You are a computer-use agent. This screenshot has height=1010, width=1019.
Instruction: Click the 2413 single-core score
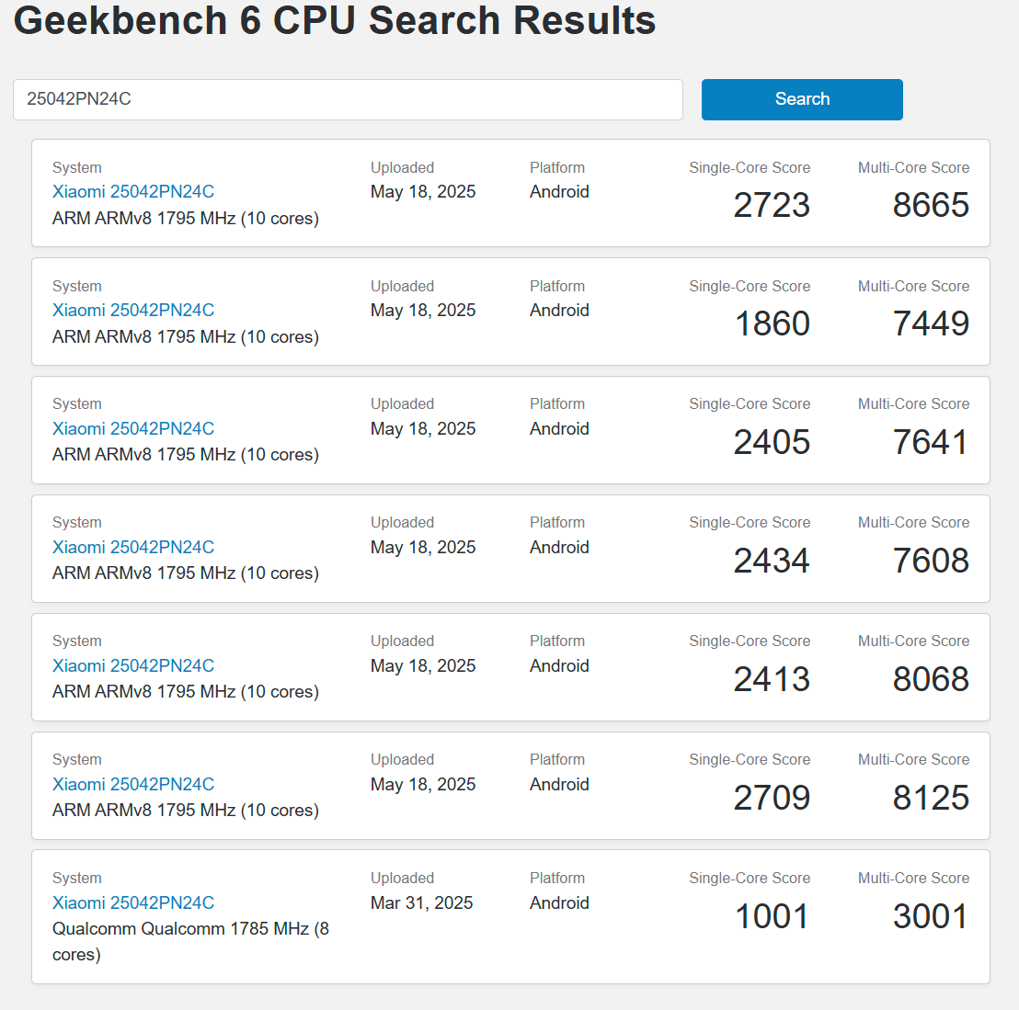[x=773, y=679]
